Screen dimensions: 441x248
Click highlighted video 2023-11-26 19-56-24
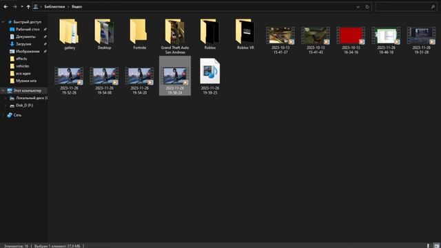click(x=174, y=76)
